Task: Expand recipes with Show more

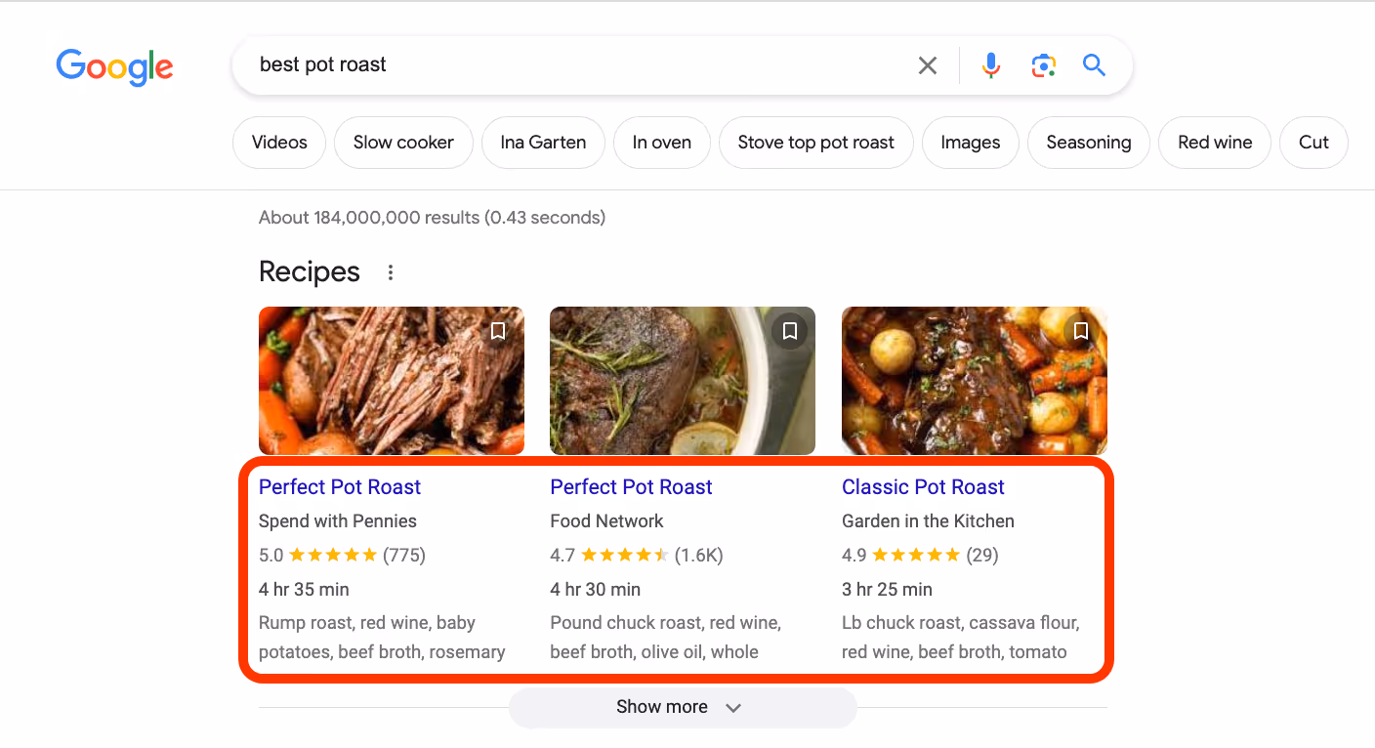Action: point(683,707)
